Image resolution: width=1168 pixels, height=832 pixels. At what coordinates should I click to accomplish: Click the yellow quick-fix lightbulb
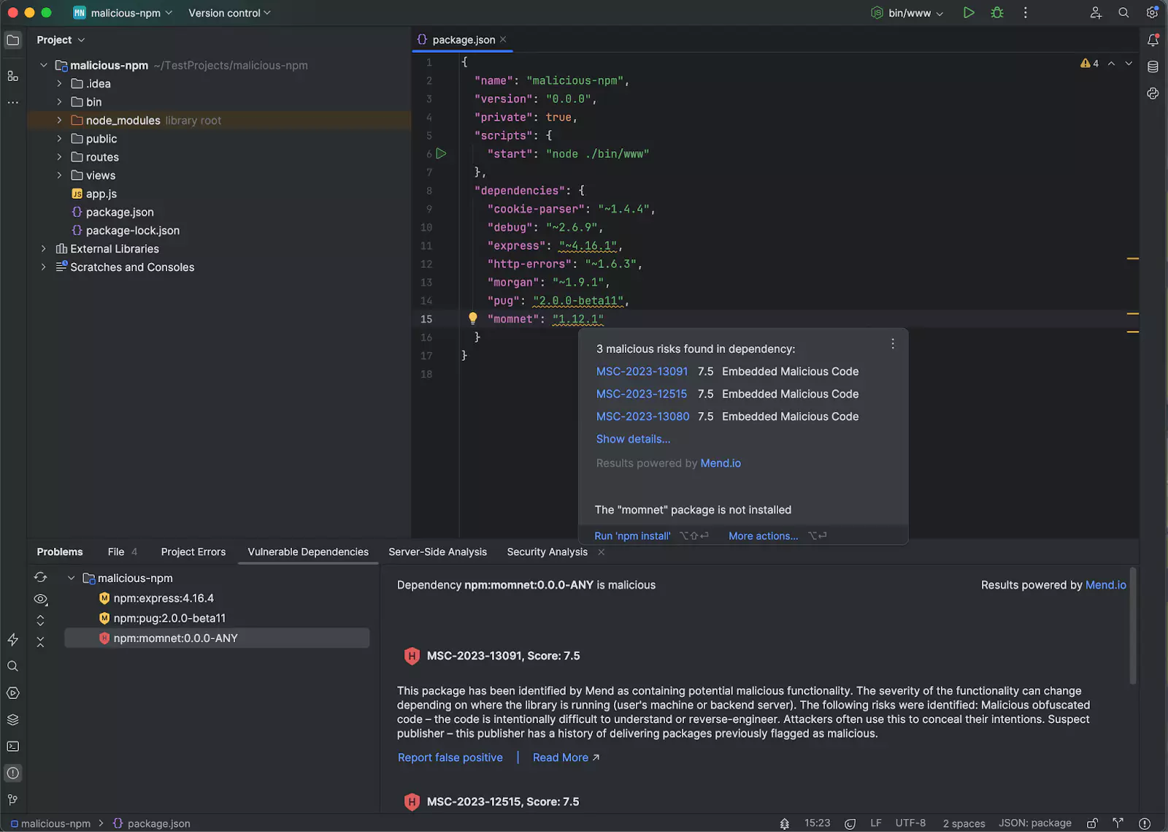472,318
